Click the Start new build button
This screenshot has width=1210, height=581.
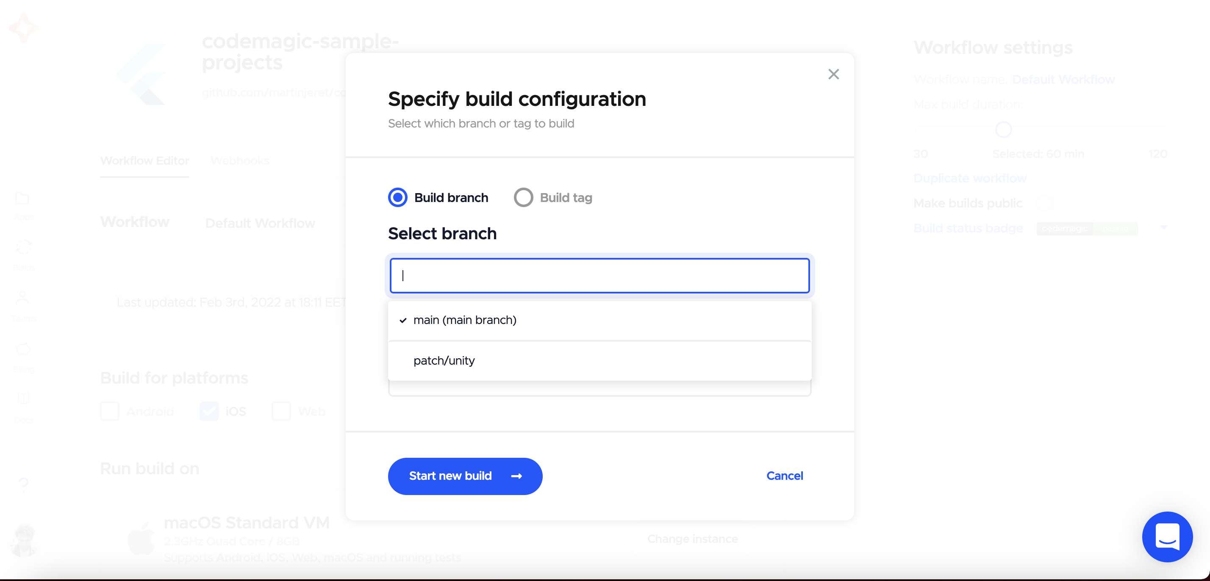click(465, 476)
